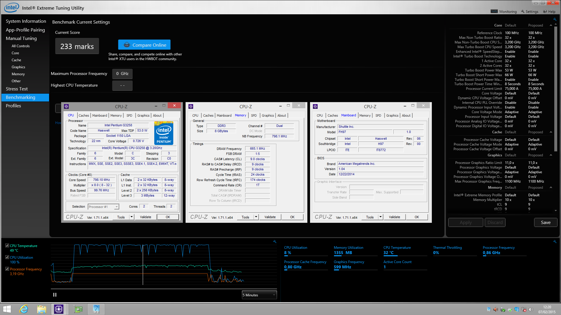The width and height of the screenshot is (561, 315).
Task: Open Settings with the wrench icon at top
Action: click(530, 12)
